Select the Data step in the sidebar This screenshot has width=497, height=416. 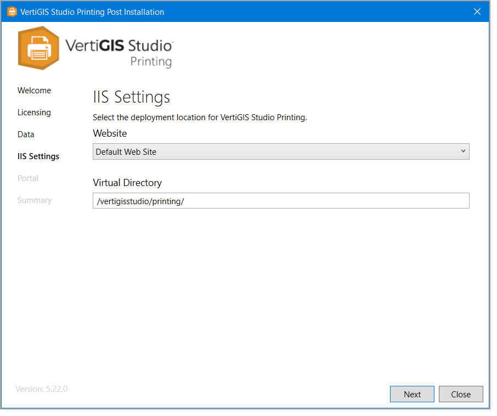(x=26, y=134)
